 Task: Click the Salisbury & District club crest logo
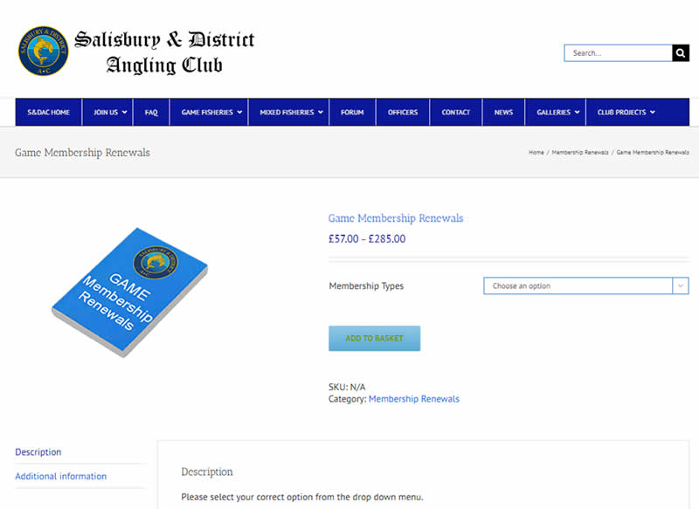point(43,51)
